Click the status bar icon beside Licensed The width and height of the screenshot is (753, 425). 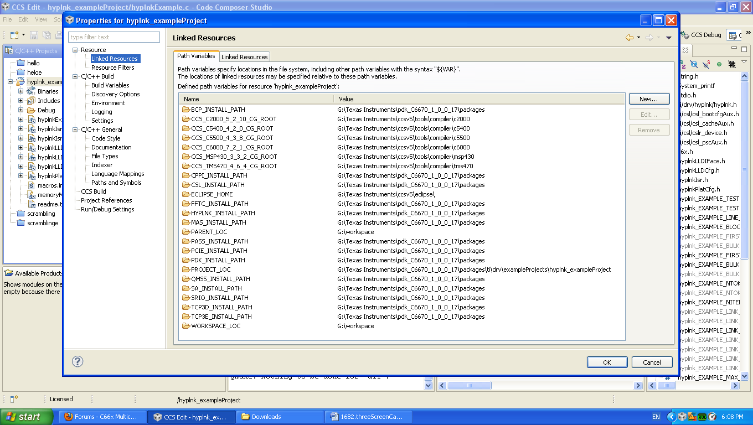(14, 399)
